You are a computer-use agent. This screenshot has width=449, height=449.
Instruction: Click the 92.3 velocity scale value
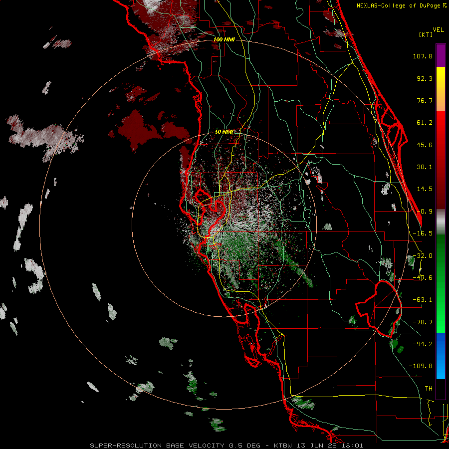coord(425,78)
